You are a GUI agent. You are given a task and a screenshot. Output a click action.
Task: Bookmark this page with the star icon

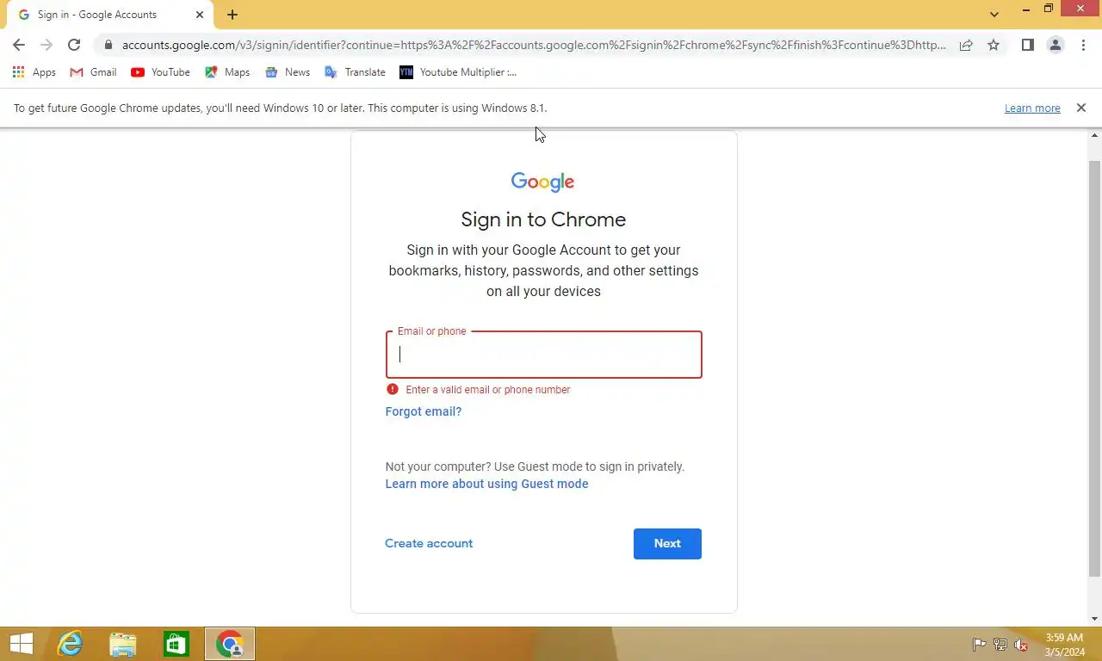pyautogui.click(x=994, y=45)
